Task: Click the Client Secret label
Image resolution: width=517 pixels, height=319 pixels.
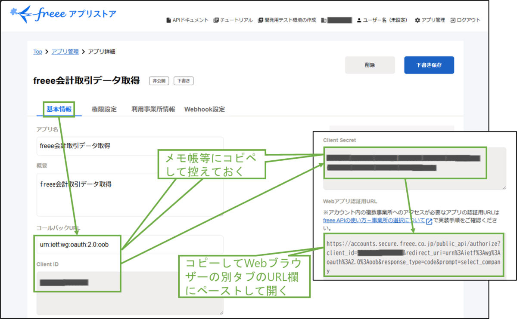Action: click(x=339, y=140)
